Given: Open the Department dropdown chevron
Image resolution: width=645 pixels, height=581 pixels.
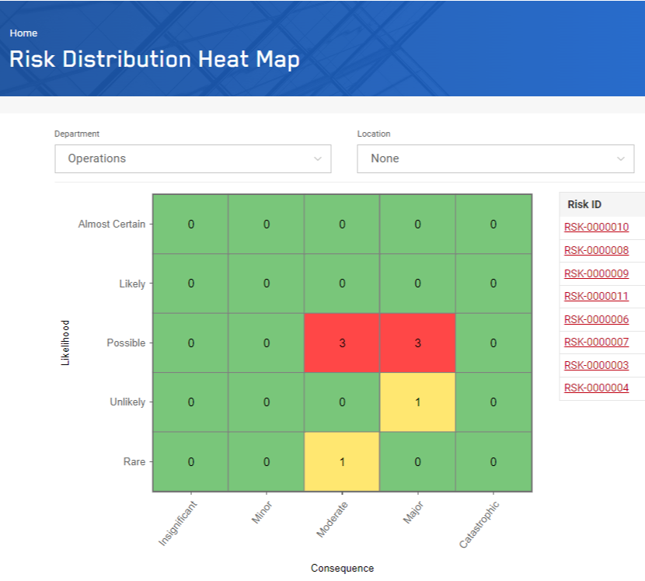Looking at the screenshot, I should (319, 158).
